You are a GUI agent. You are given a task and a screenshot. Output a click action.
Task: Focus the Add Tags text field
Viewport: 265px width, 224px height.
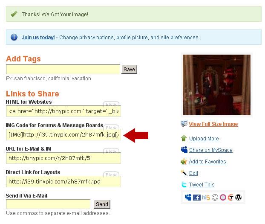pos(63,69)
